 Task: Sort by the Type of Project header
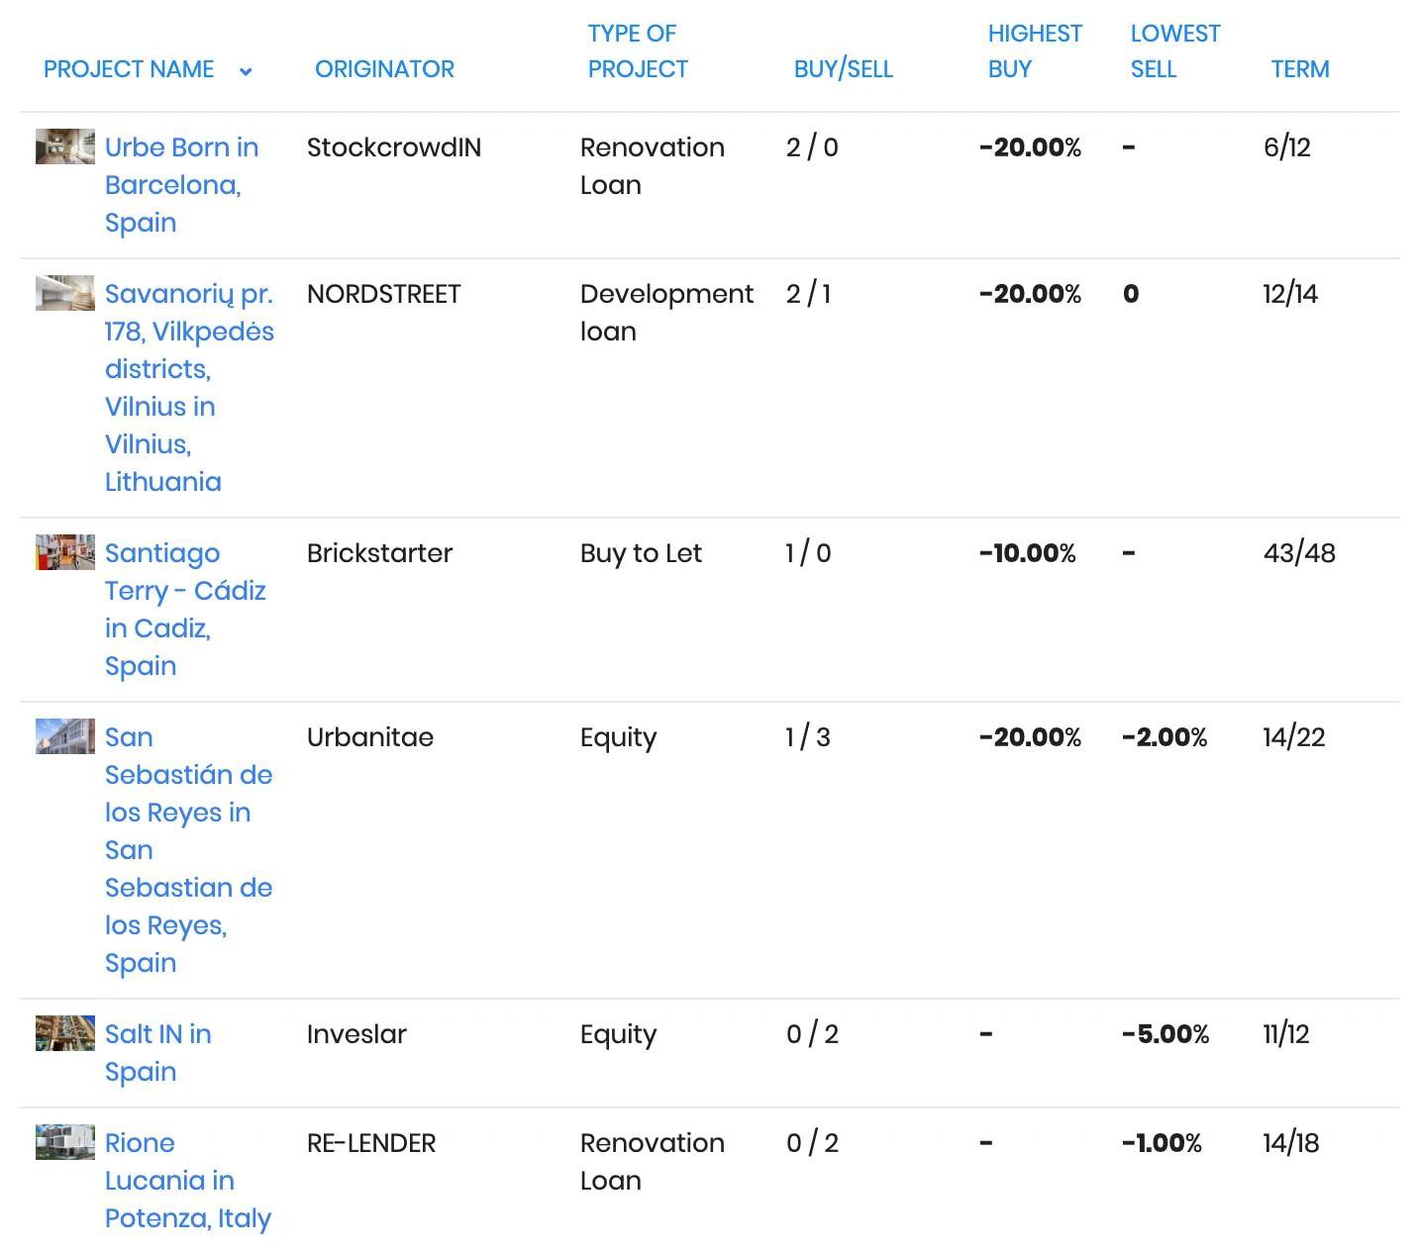pos(638,51)
